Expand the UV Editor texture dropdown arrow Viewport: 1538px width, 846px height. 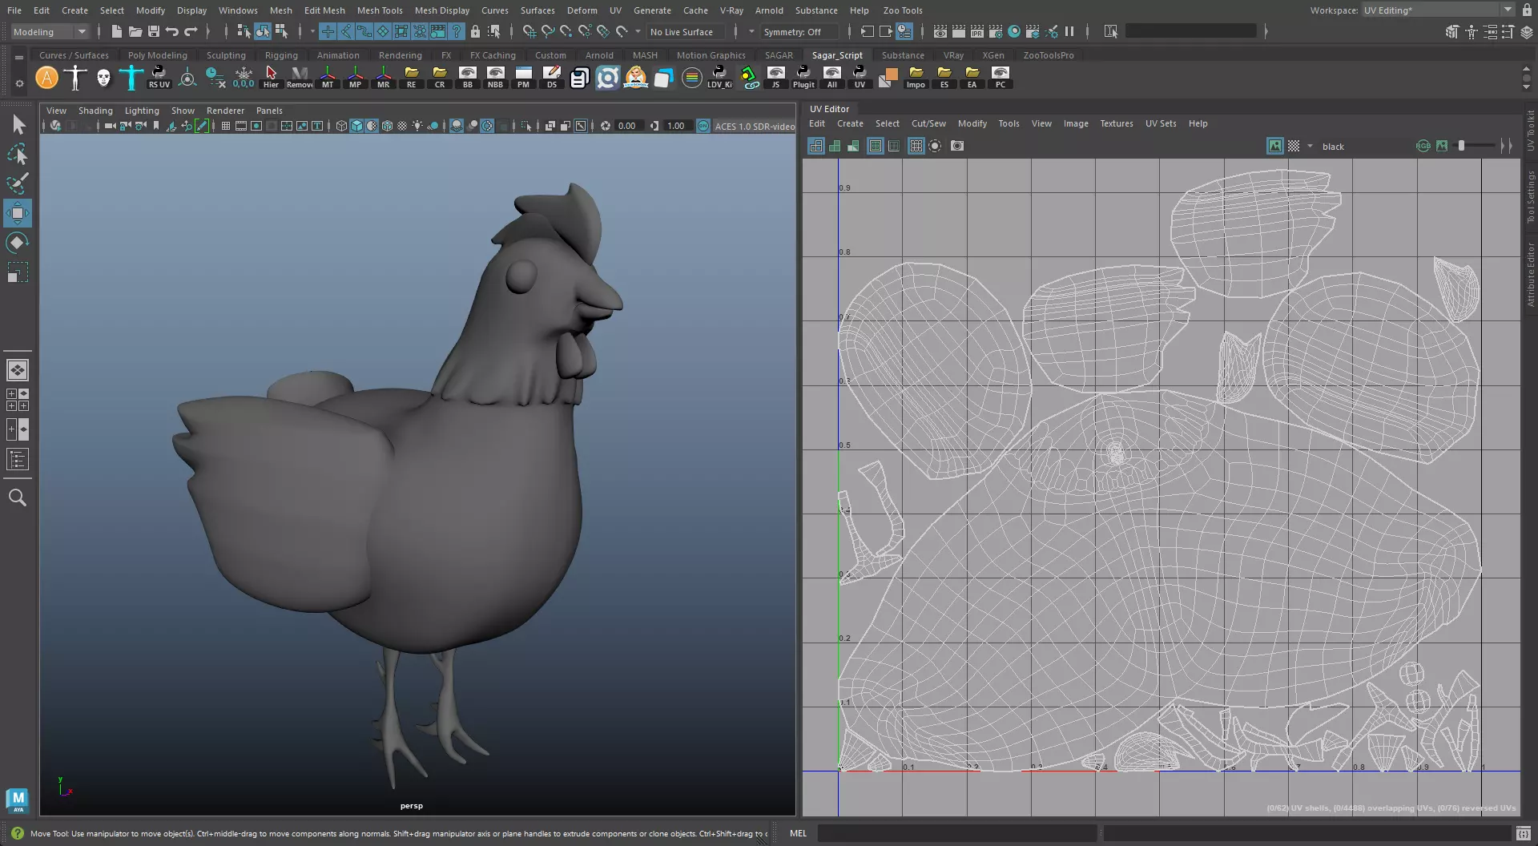pos(1310,146)
